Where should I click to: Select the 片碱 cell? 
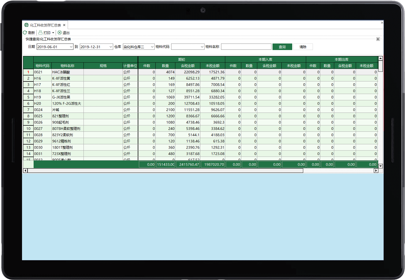coord(68,110)
